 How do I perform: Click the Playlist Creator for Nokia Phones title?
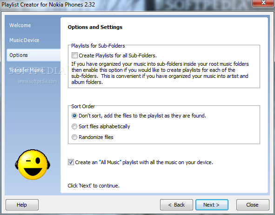click(48, 4)
